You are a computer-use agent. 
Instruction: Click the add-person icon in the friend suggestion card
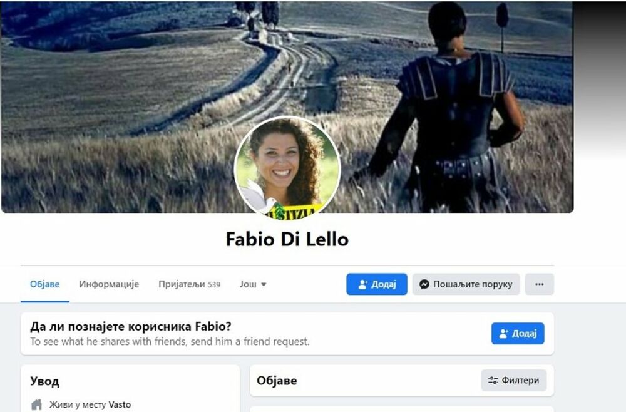pos(503,333)
